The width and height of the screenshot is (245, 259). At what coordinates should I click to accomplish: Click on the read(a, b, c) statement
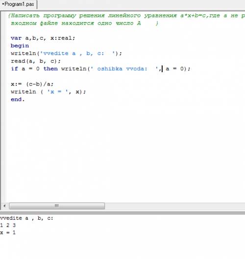click(x=36, y=61)
